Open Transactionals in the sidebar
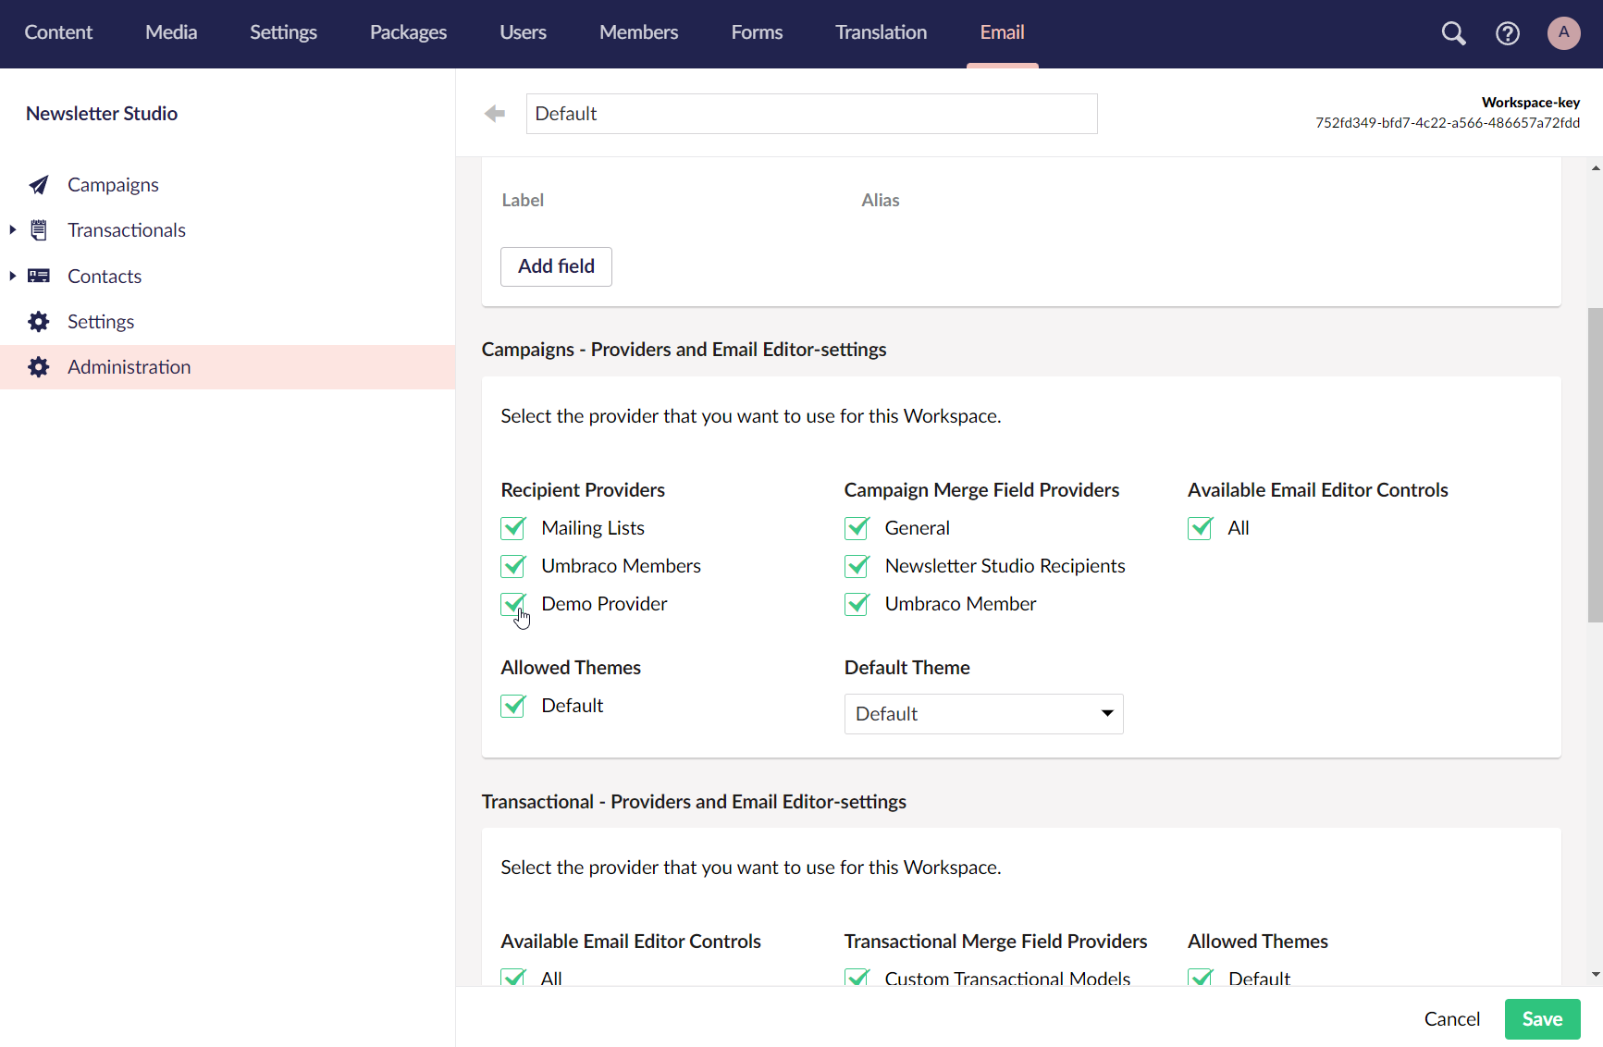Image resolution: width=1603 pixels, height=1047 pixels. click(x=127, y=230)
